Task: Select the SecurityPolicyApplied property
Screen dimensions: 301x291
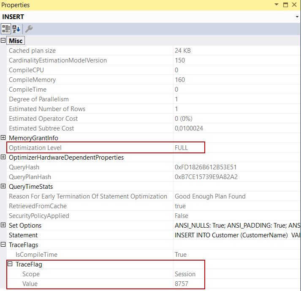Action: coord(39,216)
